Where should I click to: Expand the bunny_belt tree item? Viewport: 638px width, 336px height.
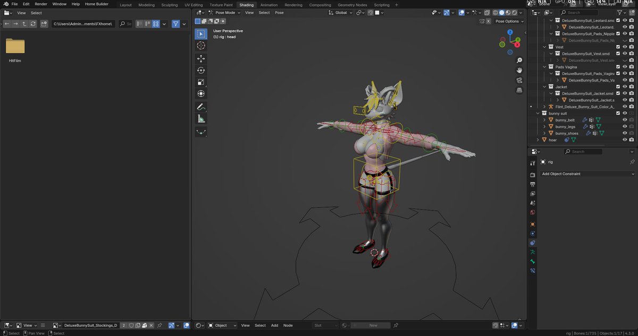(544, 120)
